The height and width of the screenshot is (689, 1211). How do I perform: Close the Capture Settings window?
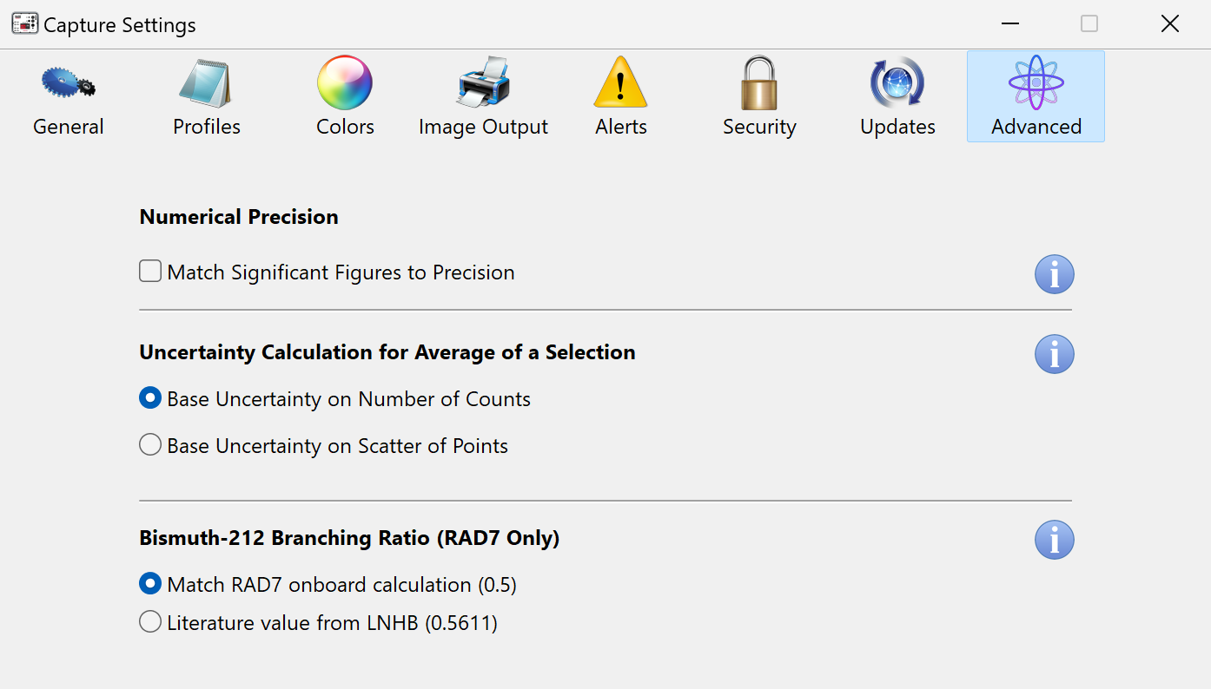(x=1170, y=24)
